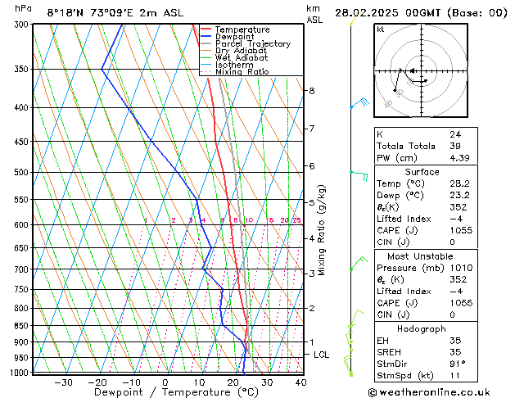Click the teal wind barb at 500 hPa
This screenshot has height=398, width=515.
point(359,176)
